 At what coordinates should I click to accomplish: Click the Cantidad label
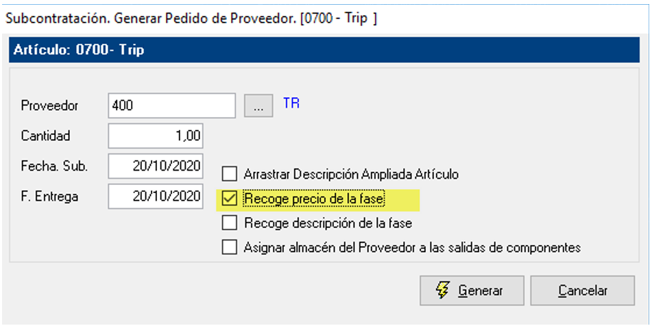tap(46, 136)
